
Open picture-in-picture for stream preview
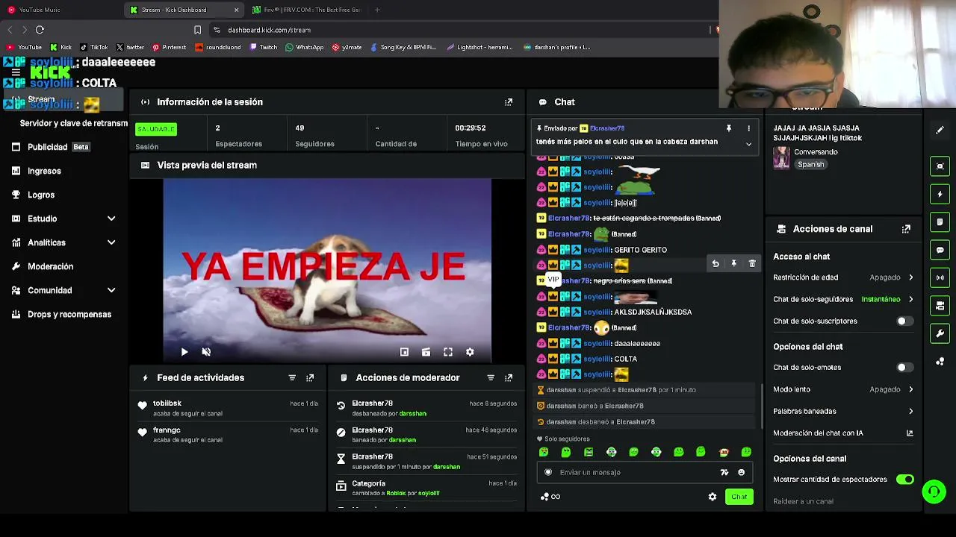(404, 352)
